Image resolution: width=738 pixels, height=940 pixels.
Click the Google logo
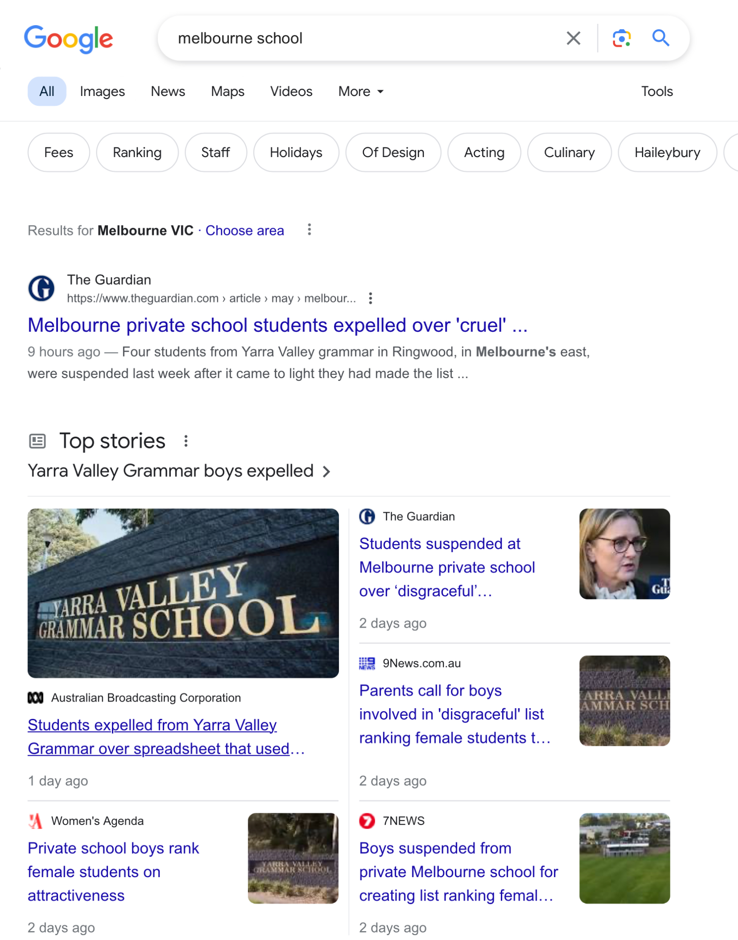coord(69,39)
